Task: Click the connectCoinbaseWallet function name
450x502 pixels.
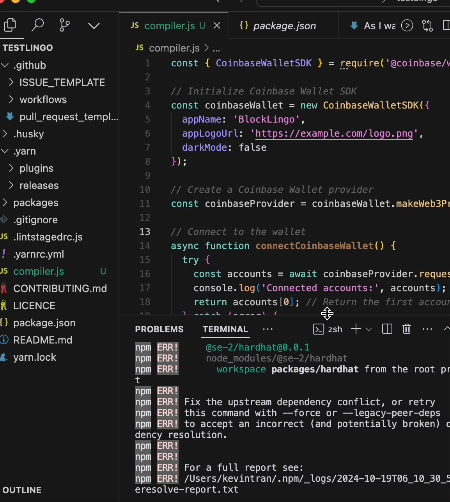Action: tap(314, 246)
